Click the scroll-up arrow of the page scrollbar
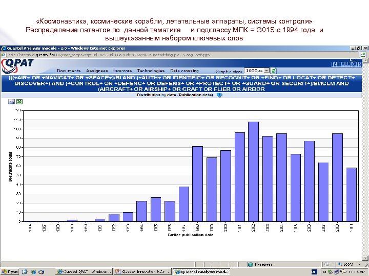 tap(365, 60)
